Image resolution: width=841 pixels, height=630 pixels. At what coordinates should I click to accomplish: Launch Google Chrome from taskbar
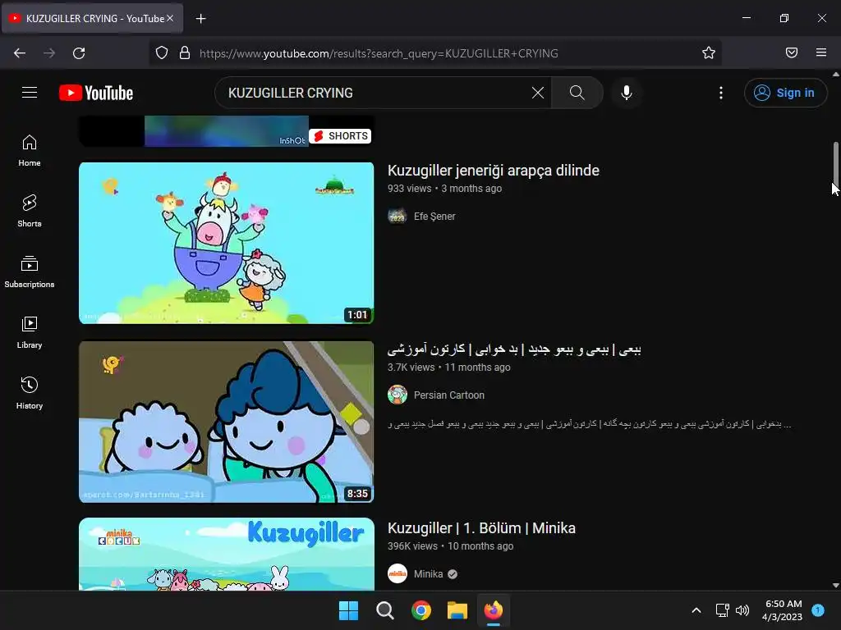[421, 610]
